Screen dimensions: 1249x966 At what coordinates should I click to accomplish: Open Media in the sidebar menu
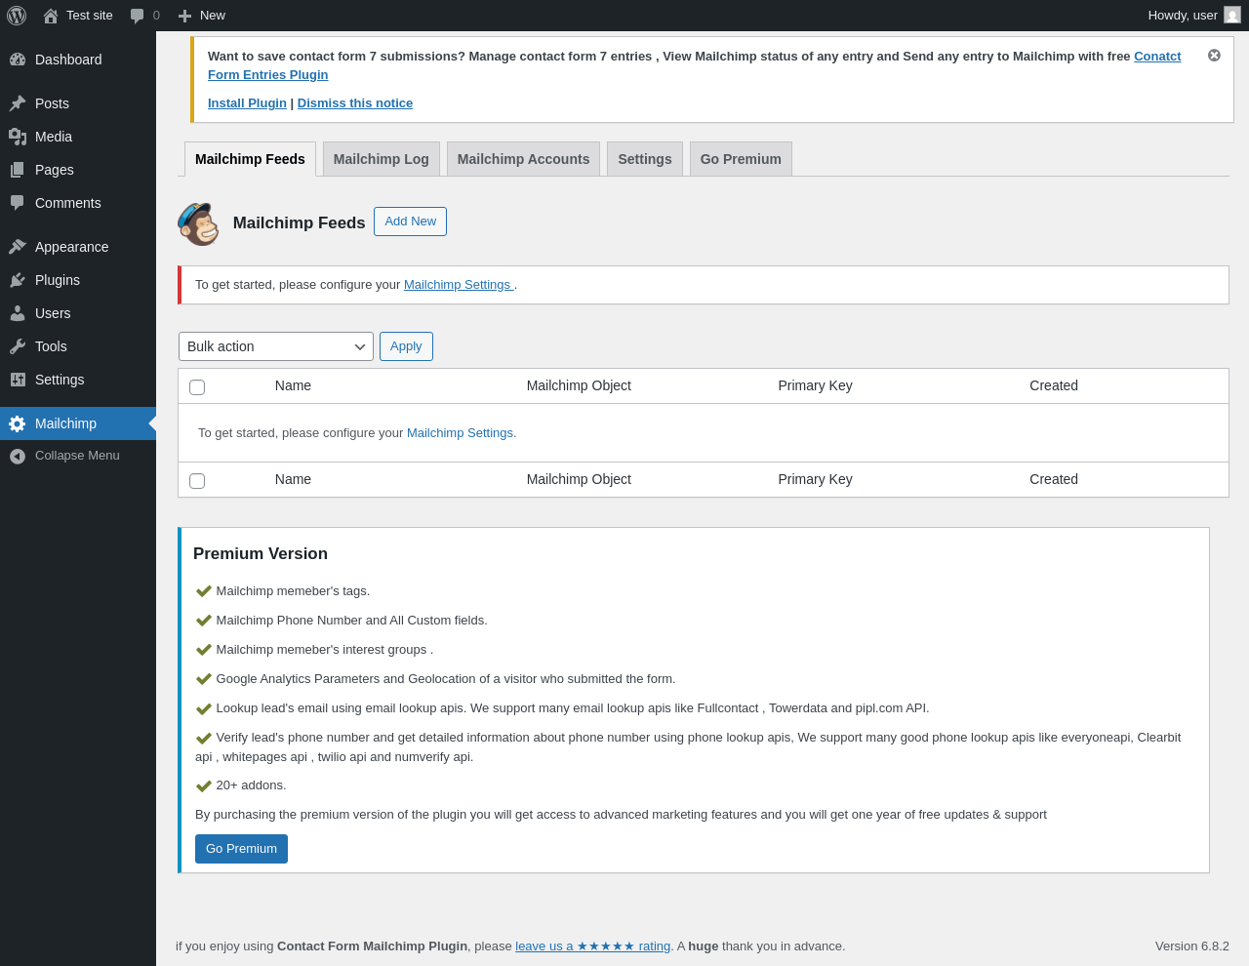(x=78, y=137)
